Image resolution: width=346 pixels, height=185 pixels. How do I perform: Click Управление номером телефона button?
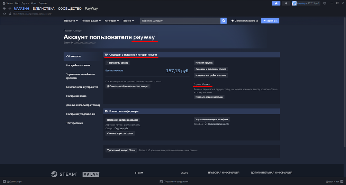(212, 119)
